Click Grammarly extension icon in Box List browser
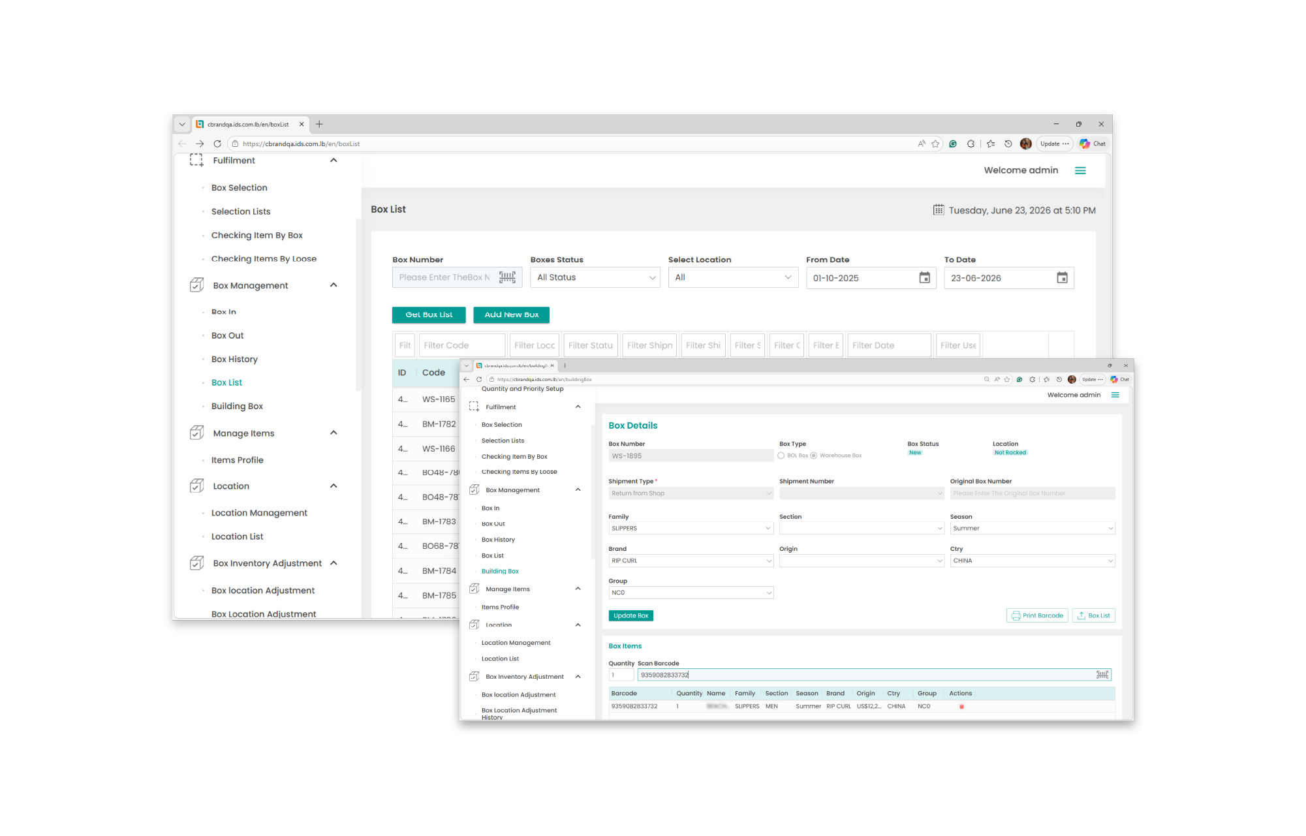 [953, 144]
